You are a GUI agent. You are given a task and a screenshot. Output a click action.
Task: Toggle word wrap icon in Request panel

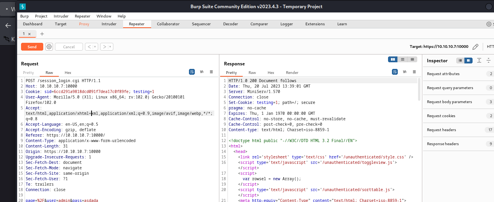click(x=192, y=72)
